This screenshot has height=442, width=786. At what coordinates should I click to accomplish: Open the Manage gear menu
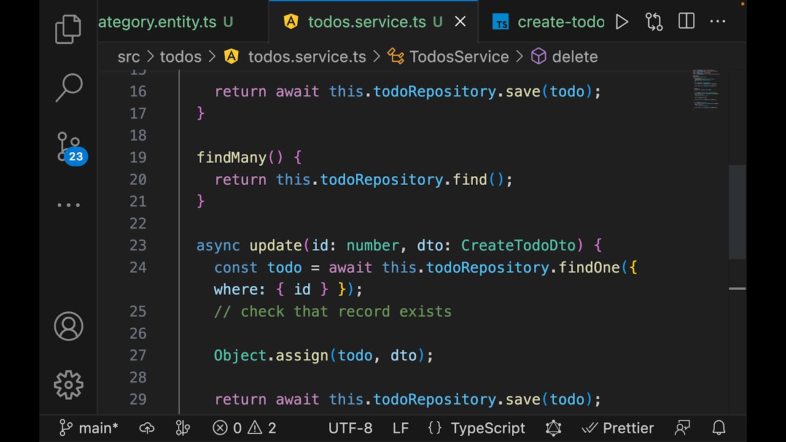[x=68, y=385]
